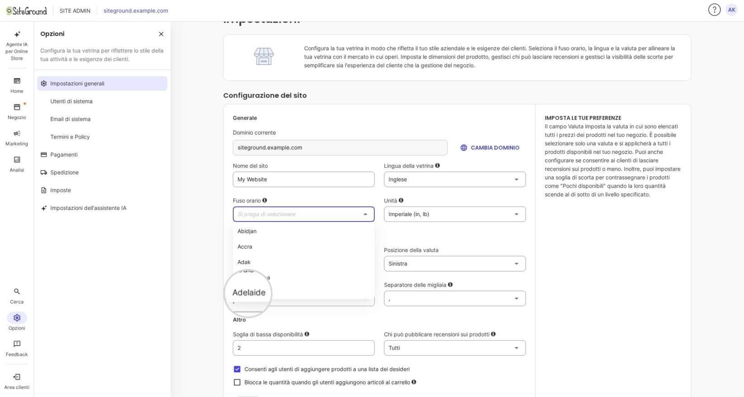Collapse the Fuso orario dropdown
This screenshot has width=744, height=397.
pyautogui.click(x=365, y=214)
